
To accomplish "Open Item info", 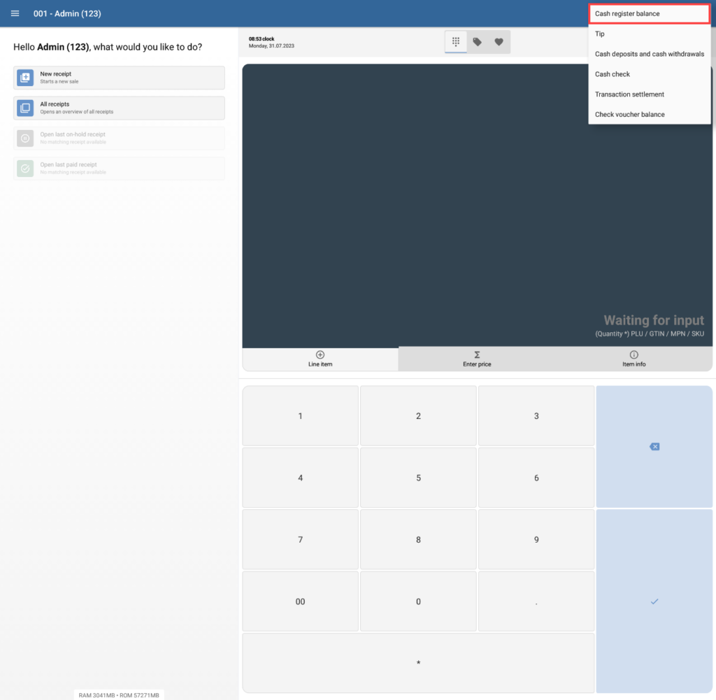I will click(x=633, y=359).
